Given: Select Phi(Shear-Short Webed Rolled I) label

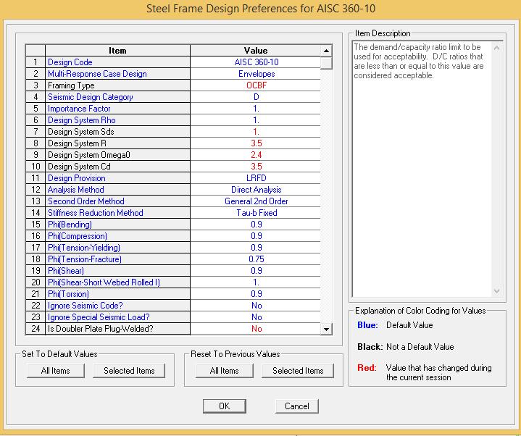Looking at the screenshot, I should coord(117,282).
